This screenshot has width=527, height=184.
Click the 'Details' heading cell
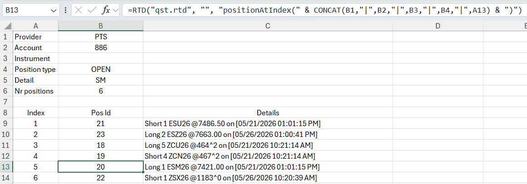point(268,113)
